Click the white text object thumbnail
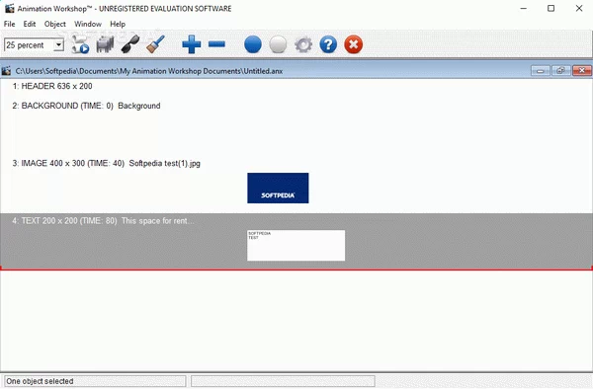 click(296, 246)
